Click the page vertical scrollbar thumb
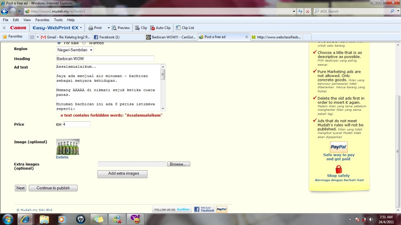 (x=398, y=152)
